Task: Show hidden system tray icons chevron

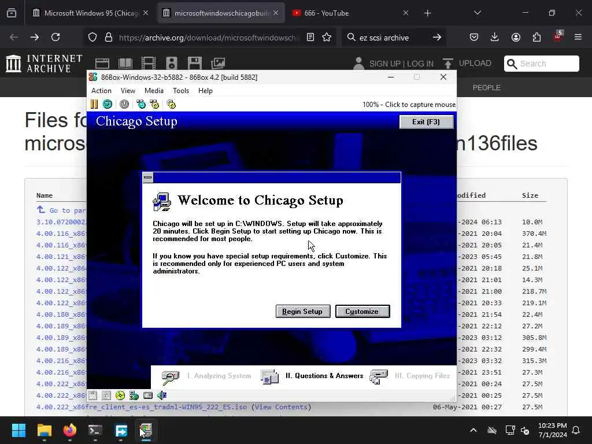Action: 473,430
